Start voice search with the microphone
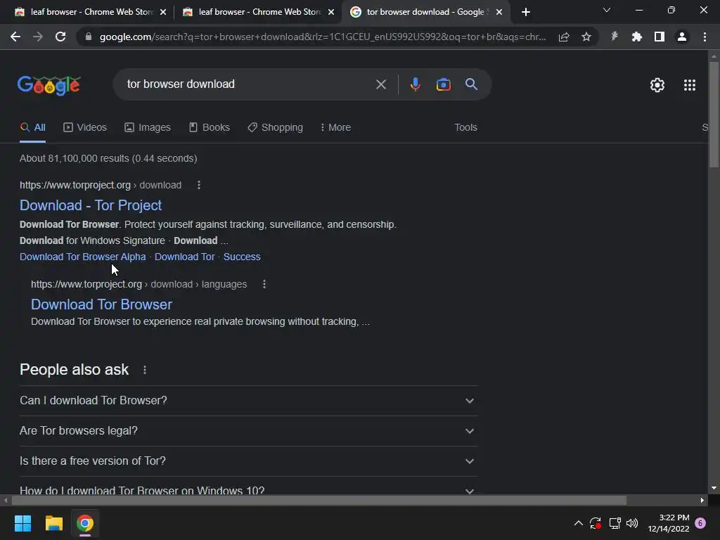720x540 pixels. pos(415,84)
